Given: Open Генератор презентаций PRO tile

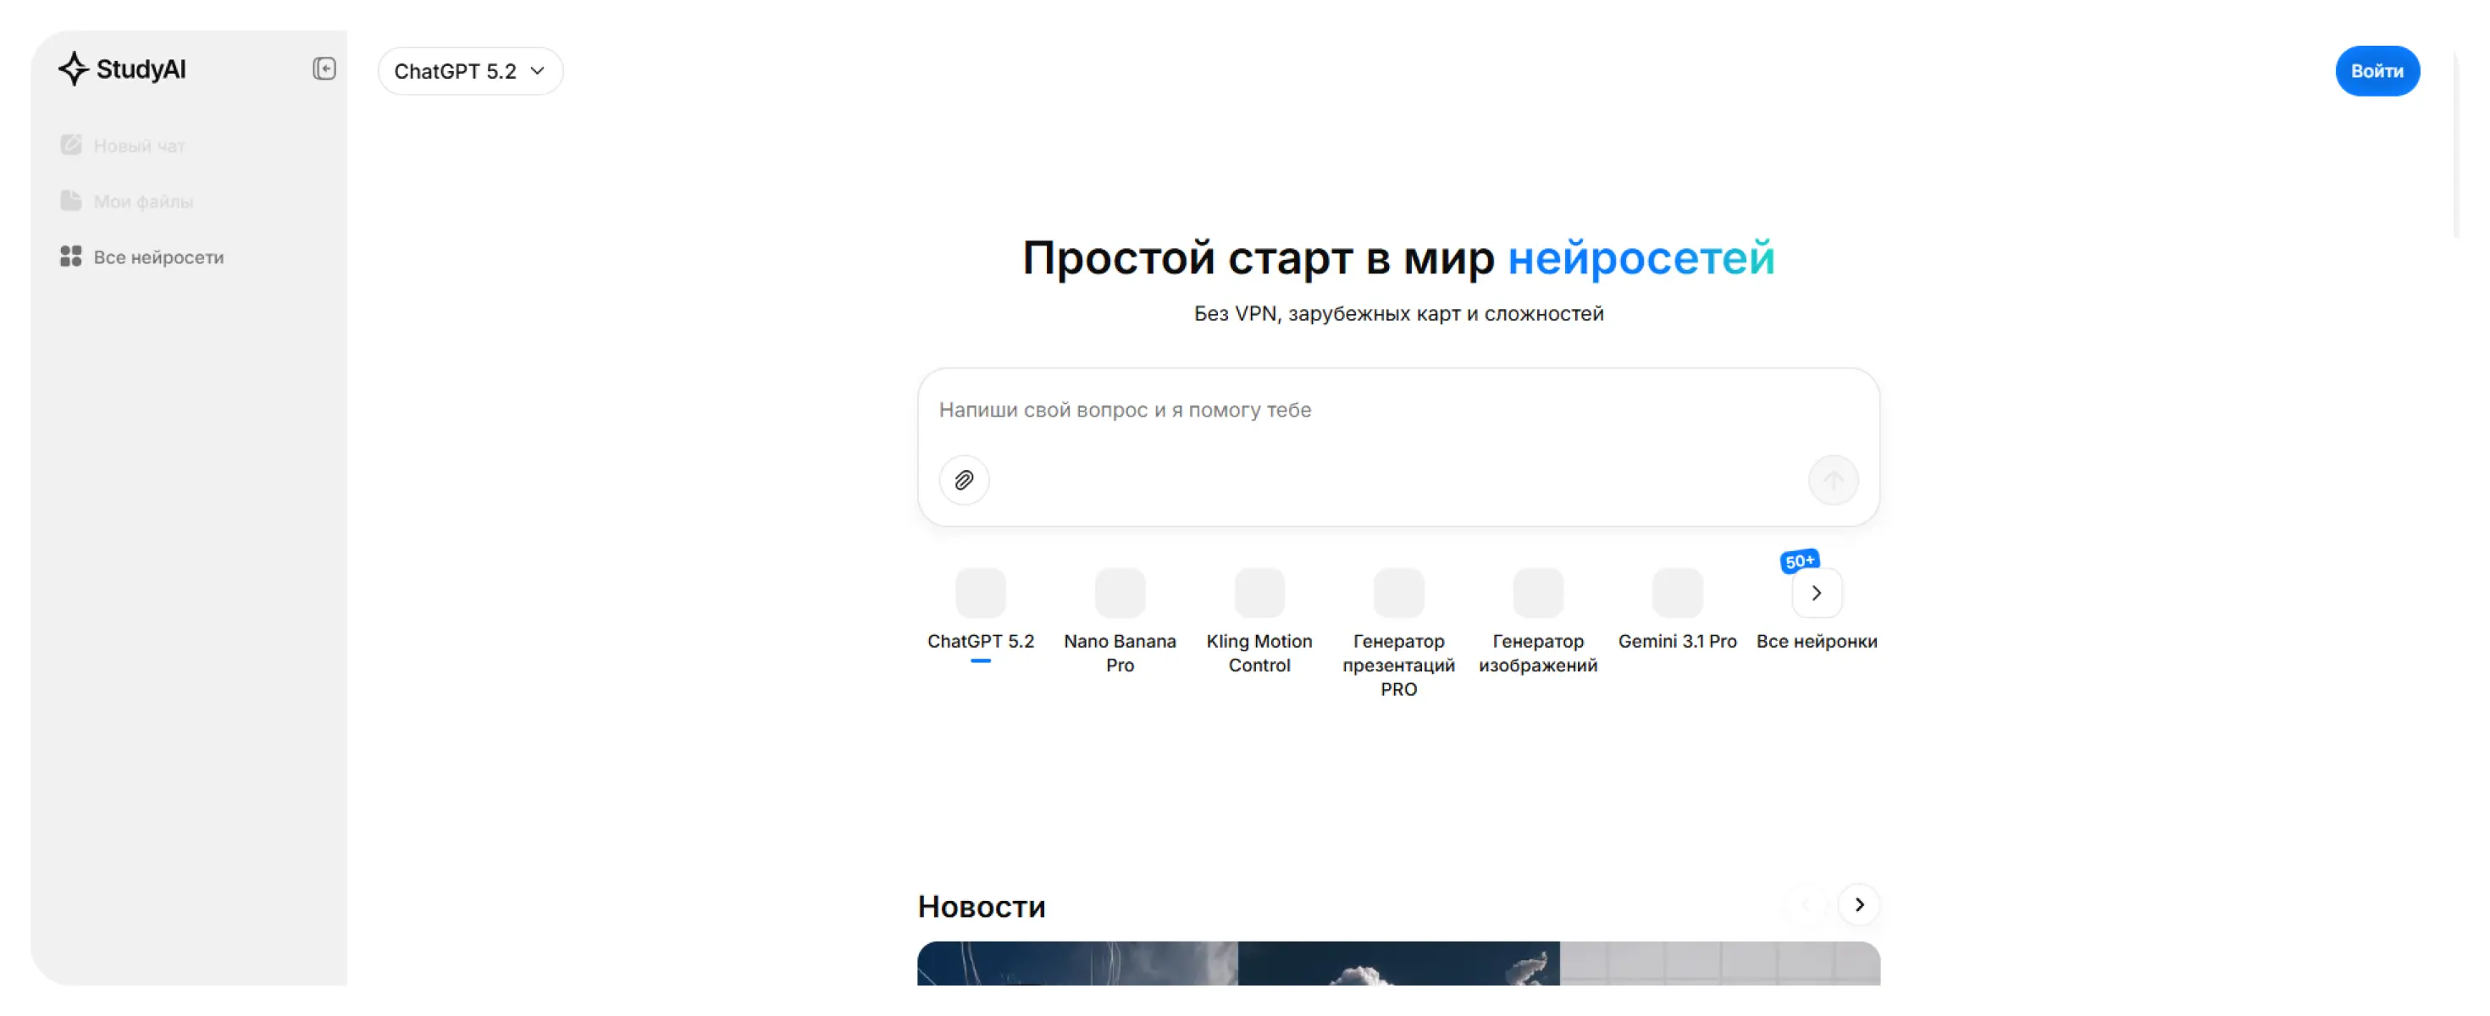Looking at the screenshot, I should pyautogui.click(x=1397, y=593).
